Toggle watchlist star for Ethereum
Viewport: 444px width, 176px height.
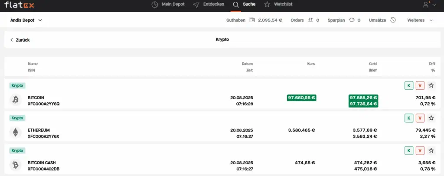click(x=431, y=118)
